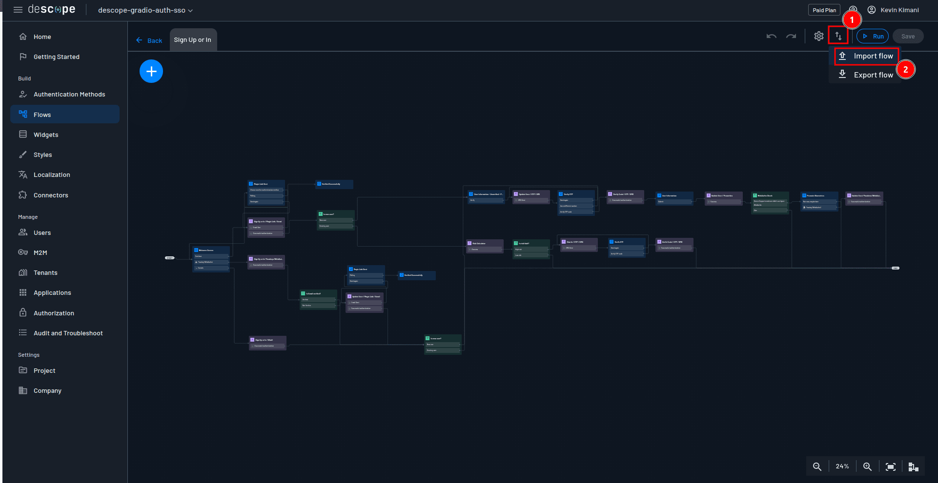
Task: Open the Kevin Kimani account menu
Action: (893, 10)
